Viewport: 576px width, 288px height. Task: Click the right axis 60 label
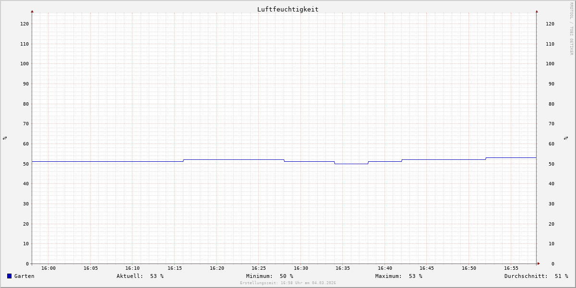[552, 144]
